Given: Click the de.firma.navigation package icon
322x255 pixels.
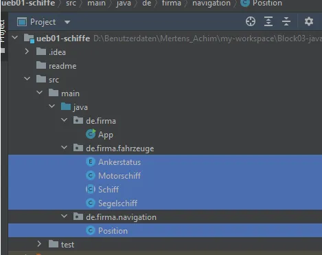Looking at the screenshot, I should point(78,217).
